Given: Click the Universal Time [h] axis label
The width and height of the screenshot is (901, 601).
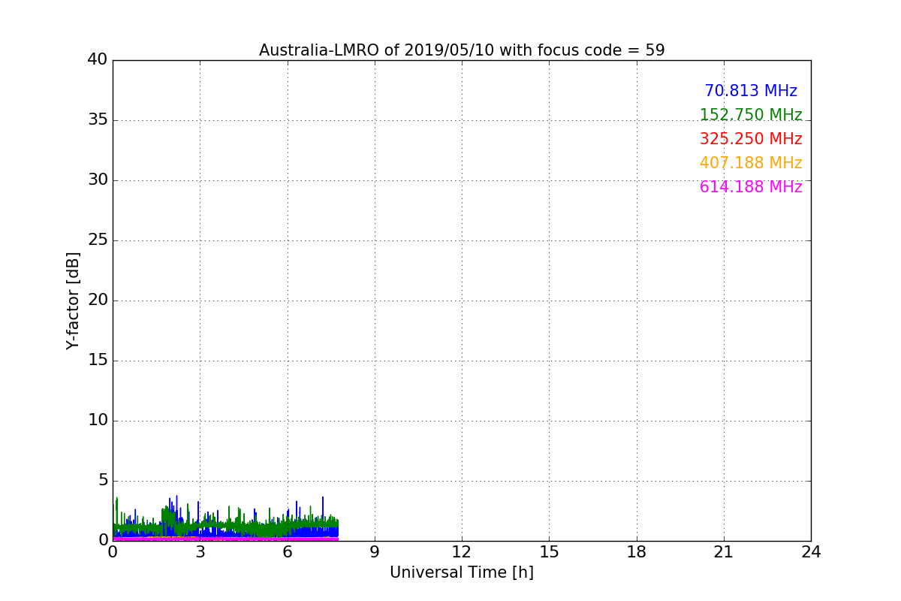Looking at the screenshot, I should point(462,572).
